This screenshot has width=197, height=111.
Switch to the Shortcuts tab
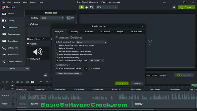coord(105,31)
